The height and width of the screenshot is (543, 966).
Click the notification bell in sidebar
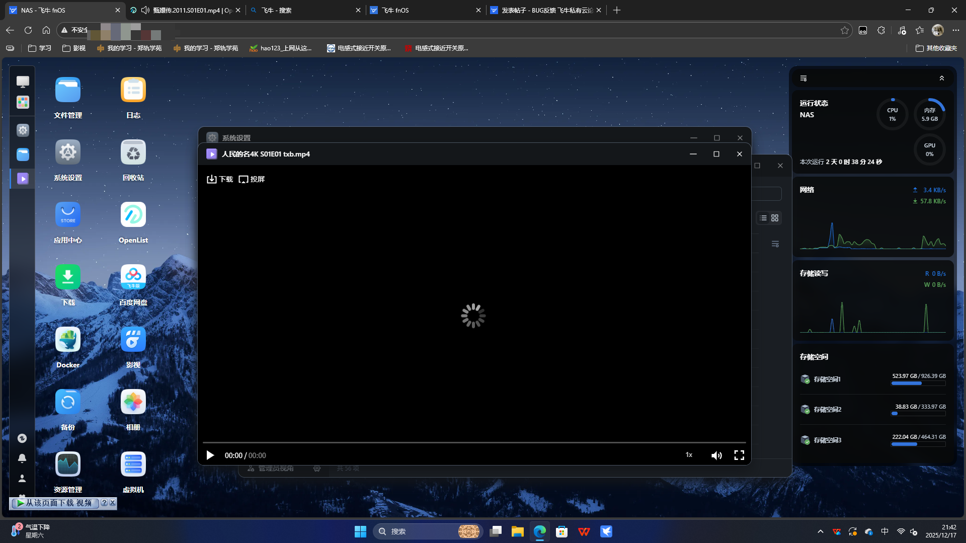pos(22,458)
